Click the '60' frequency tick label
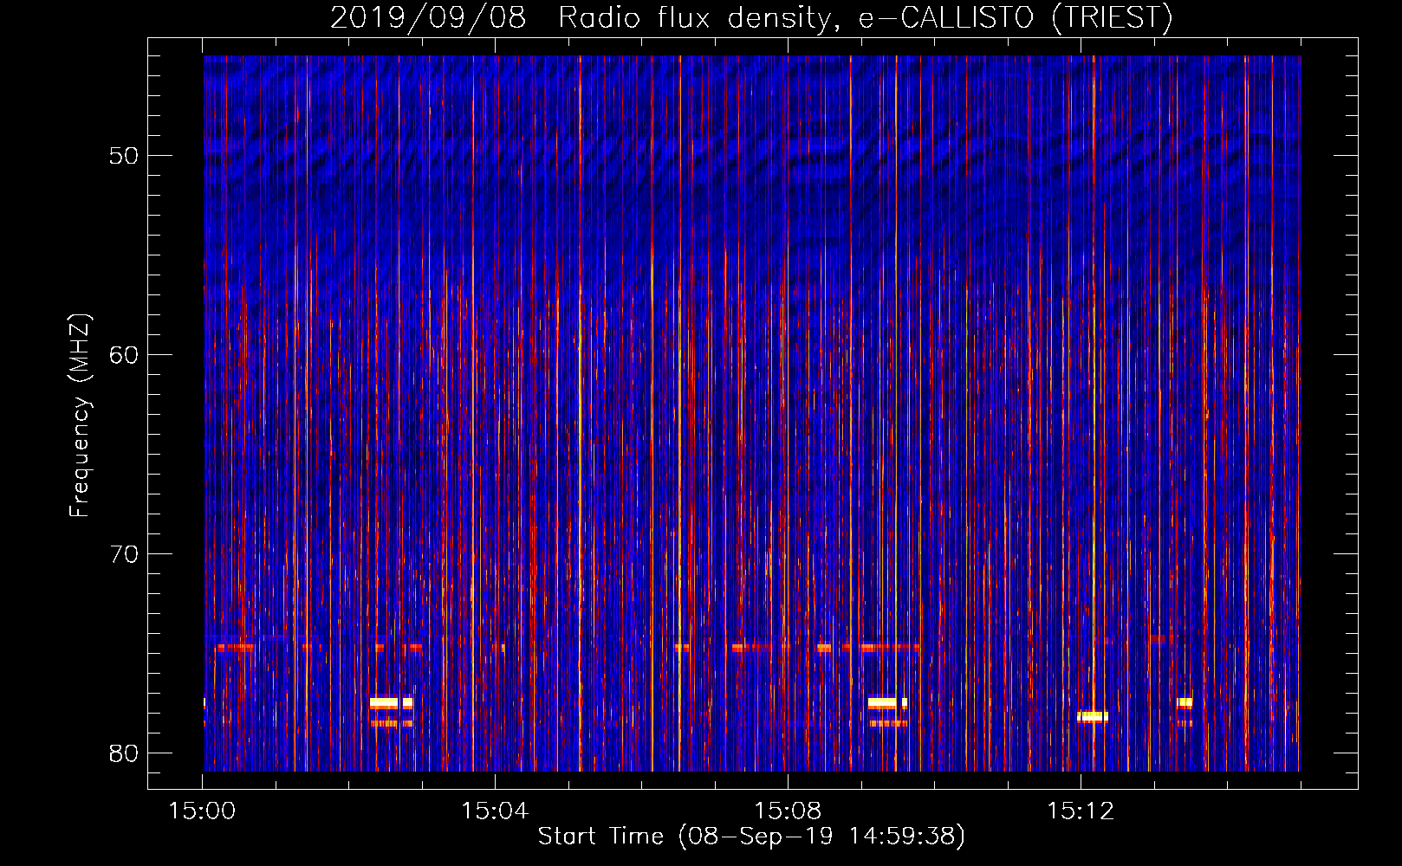 coord(125,355)
